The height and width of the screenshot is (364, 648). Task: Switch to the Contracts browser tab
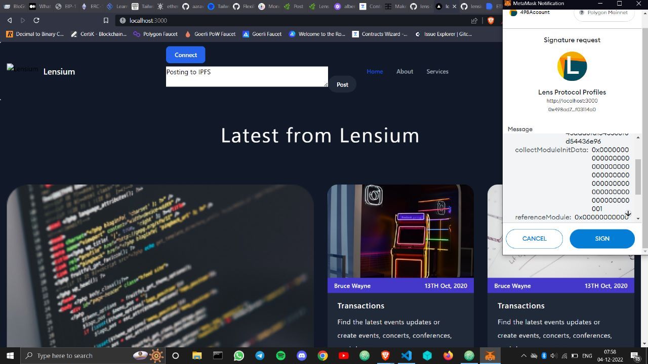371,7
